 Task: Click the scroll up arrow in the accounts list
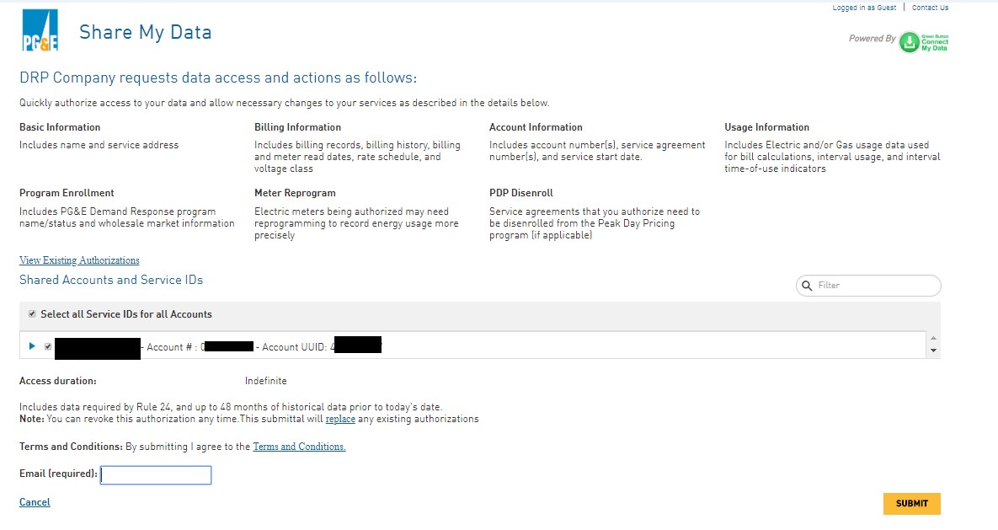[x=932, y=339]
